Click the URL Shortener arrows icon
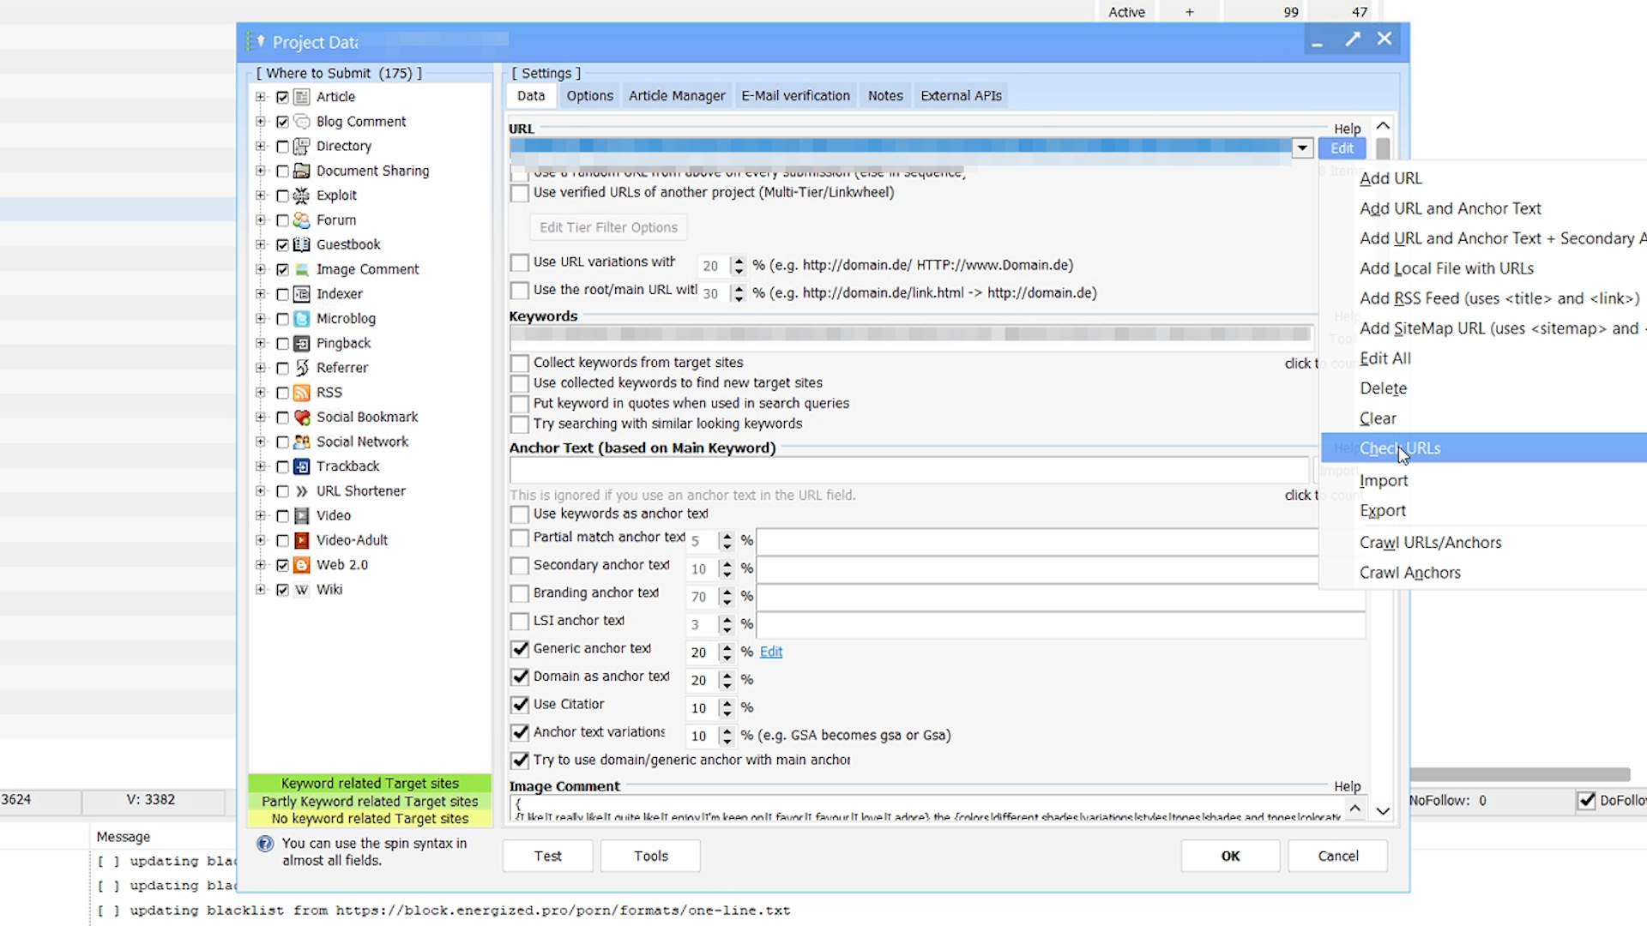Image resolution: width=1647 pixels, height=926 pixels. [x=302, y=491]
